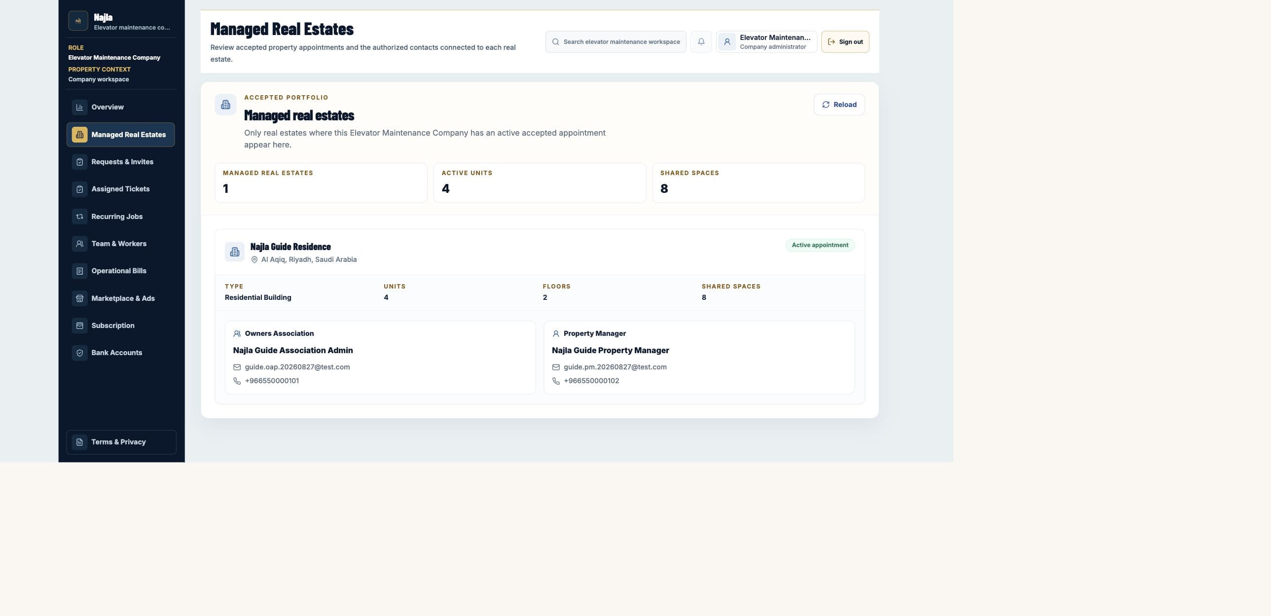Click the Recurring Jobs repeat icon
The width and height of the screenshot is (1271, 616).
[x=79, y=217]
